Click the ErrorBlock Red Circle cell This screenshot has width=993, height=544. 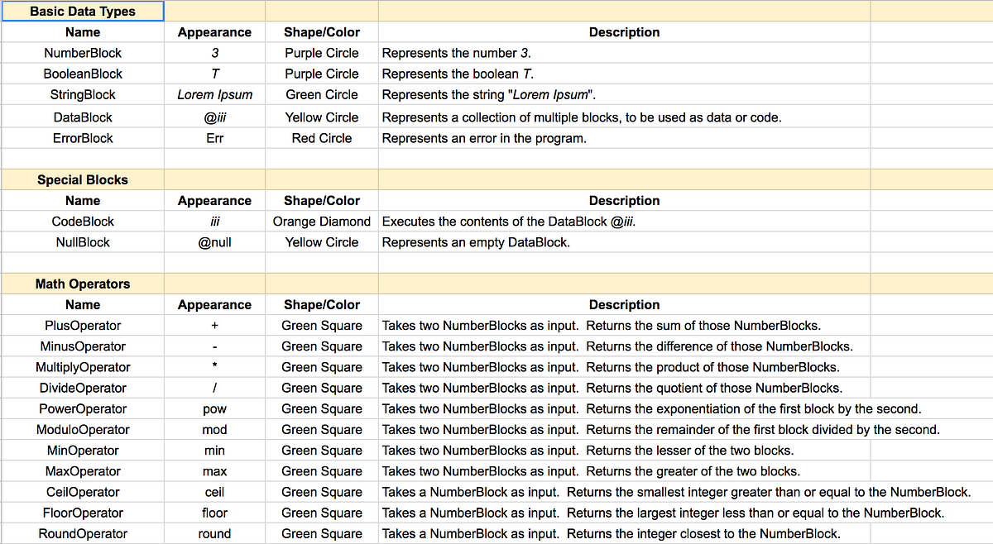(x=321, y=137)
